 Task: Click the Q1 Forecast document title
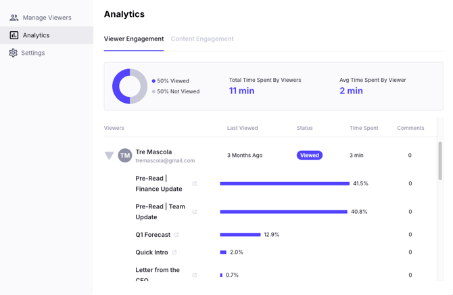coord(153,235)
